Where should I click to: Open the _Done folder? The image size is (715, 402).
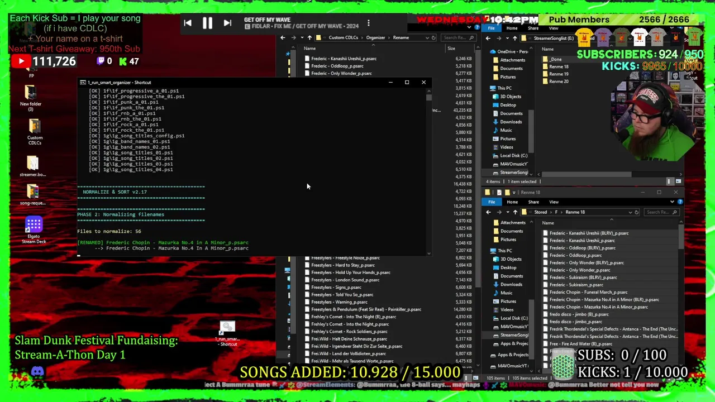pyautogui.click(x=555, y=59)
